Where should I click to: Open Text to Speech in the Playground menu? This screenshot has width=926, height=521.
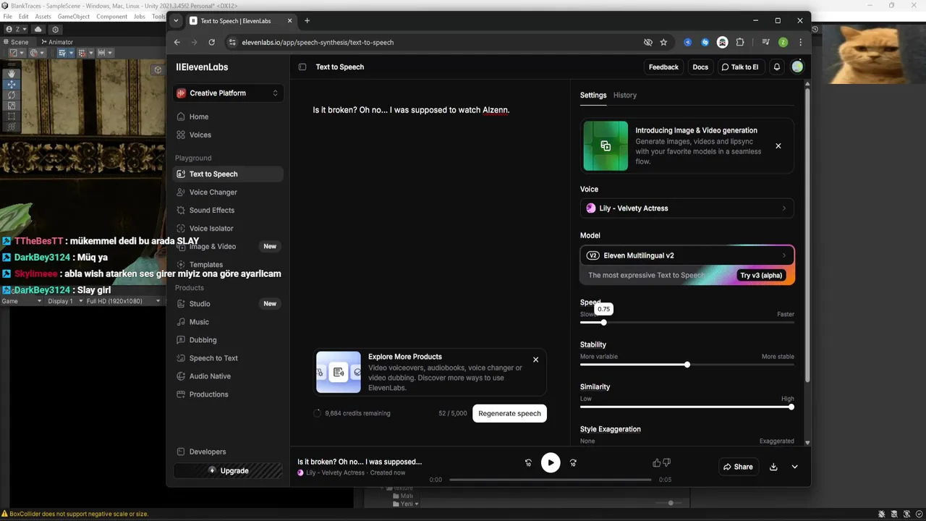click(228, 174)
